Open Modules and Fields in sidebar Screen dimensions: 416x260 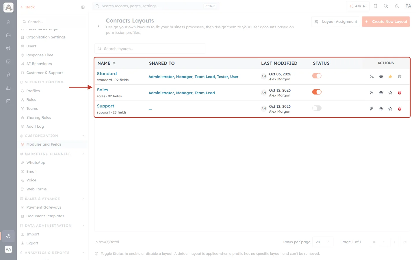pyautogui.click(x=53, y=144)
